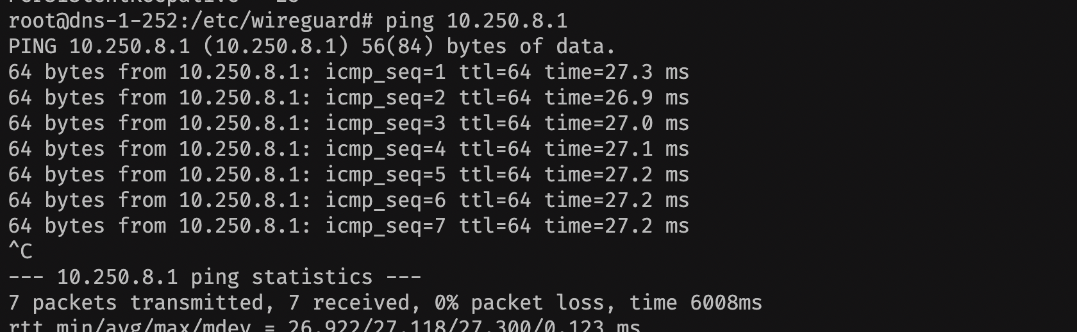
Task: Click the icmp_seq=2 text
Action: click(x=385, y=98)
